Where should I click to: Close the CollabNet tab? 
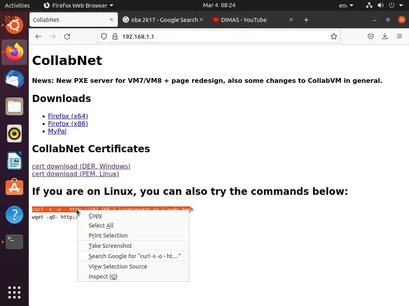tap(111, 20)
